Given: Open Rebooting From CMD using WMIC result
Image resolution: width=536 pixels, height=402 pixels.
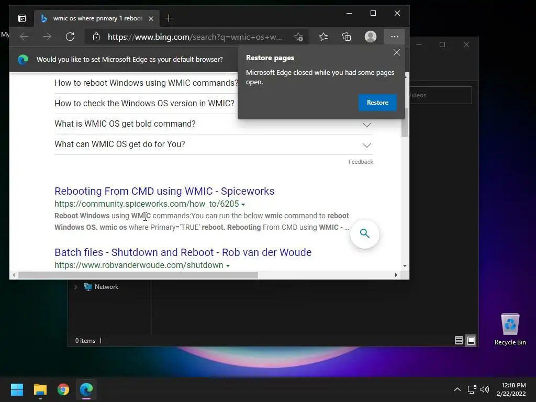Looking at the screenshot, I should [x=164, y=191].
